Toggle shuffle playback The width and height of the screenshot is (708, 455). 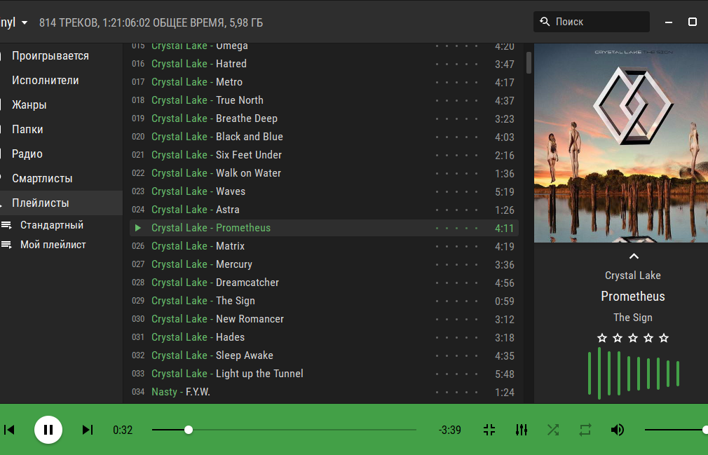(553, 430)
